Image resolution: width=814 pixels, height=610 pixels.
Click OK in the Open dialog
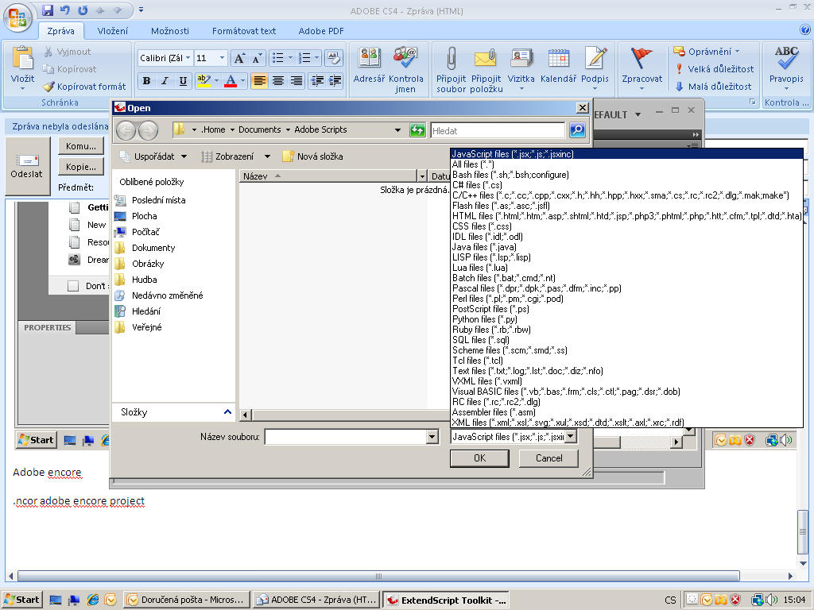click(x=479, y=458)
